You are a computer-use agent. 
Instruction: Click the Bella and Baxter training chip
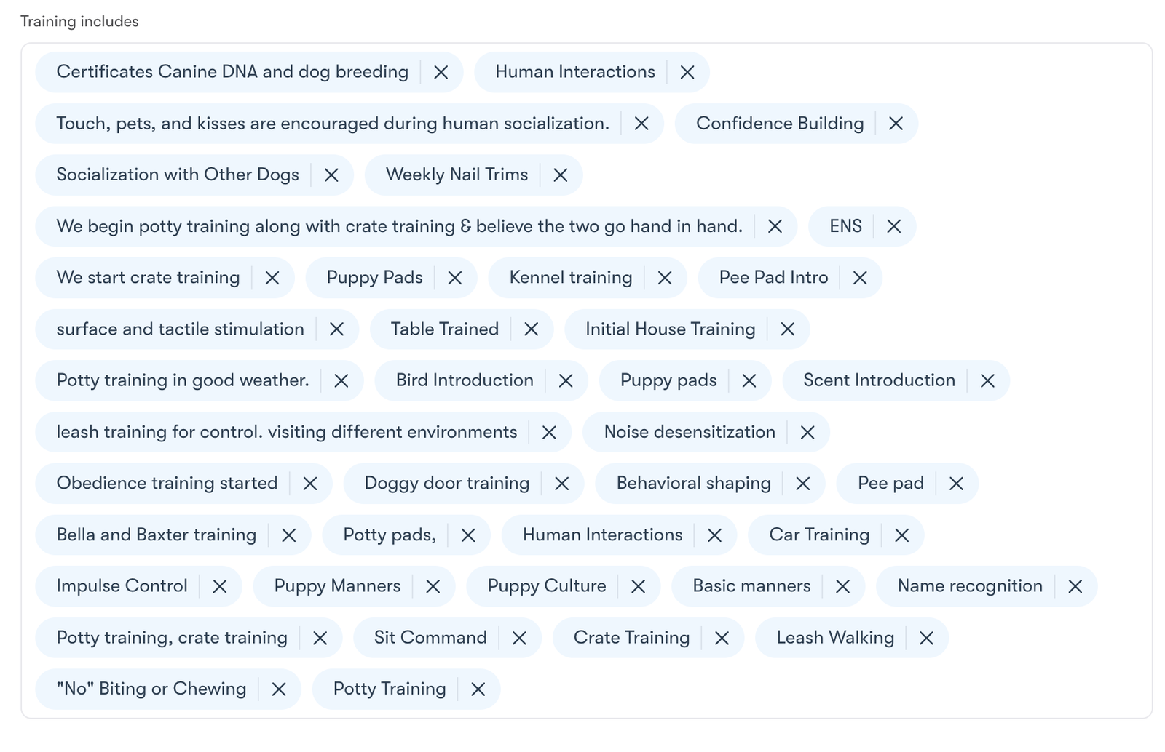tap(156, 535)
